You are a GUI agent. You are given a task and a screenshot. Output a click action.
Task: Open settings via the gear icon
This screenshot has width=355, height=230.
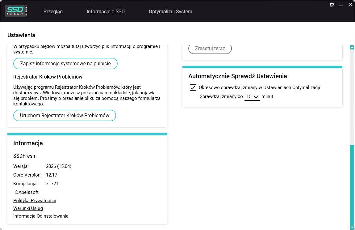pos(332,5)
